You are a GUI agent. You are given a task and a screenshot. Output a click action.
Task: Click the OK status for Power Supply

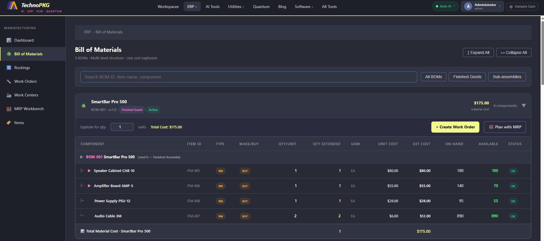click(x=513, y=201)
